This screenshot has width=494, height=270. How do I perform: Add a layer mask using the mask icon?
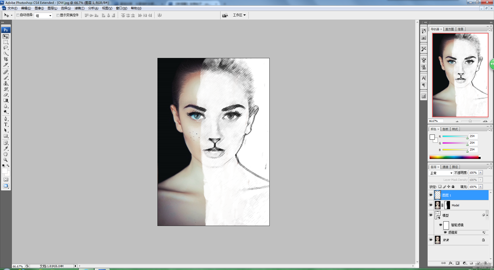click(457, 263)
